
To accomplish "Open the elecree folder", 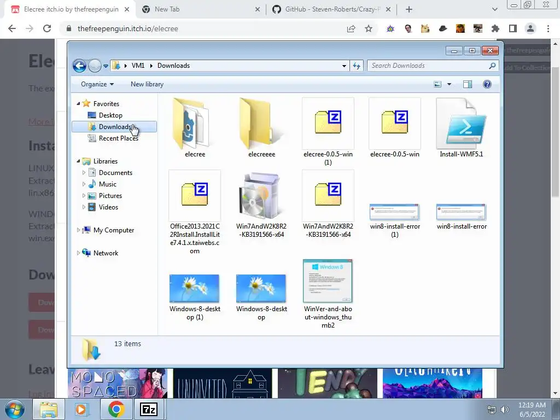I will (x=195, y=127).
